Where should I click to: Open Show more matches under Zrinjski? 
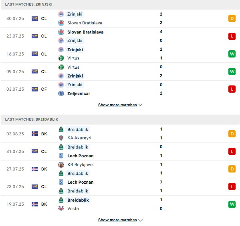click(x=117, y=105)
